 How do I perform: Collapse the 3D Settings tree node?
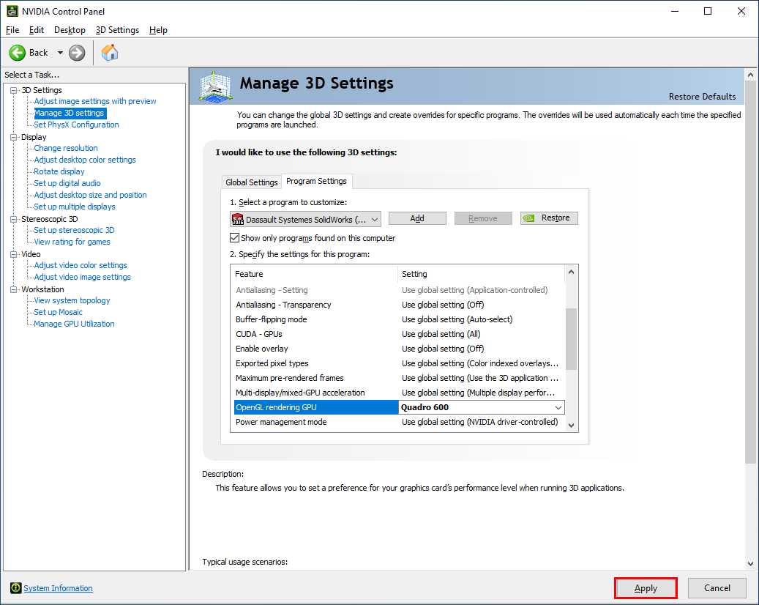pos(14,90)
